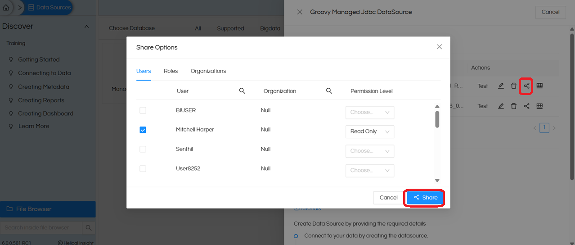Click the user list vertical scrollbar thumb
575x245 pixels.
tap(437, 119)
